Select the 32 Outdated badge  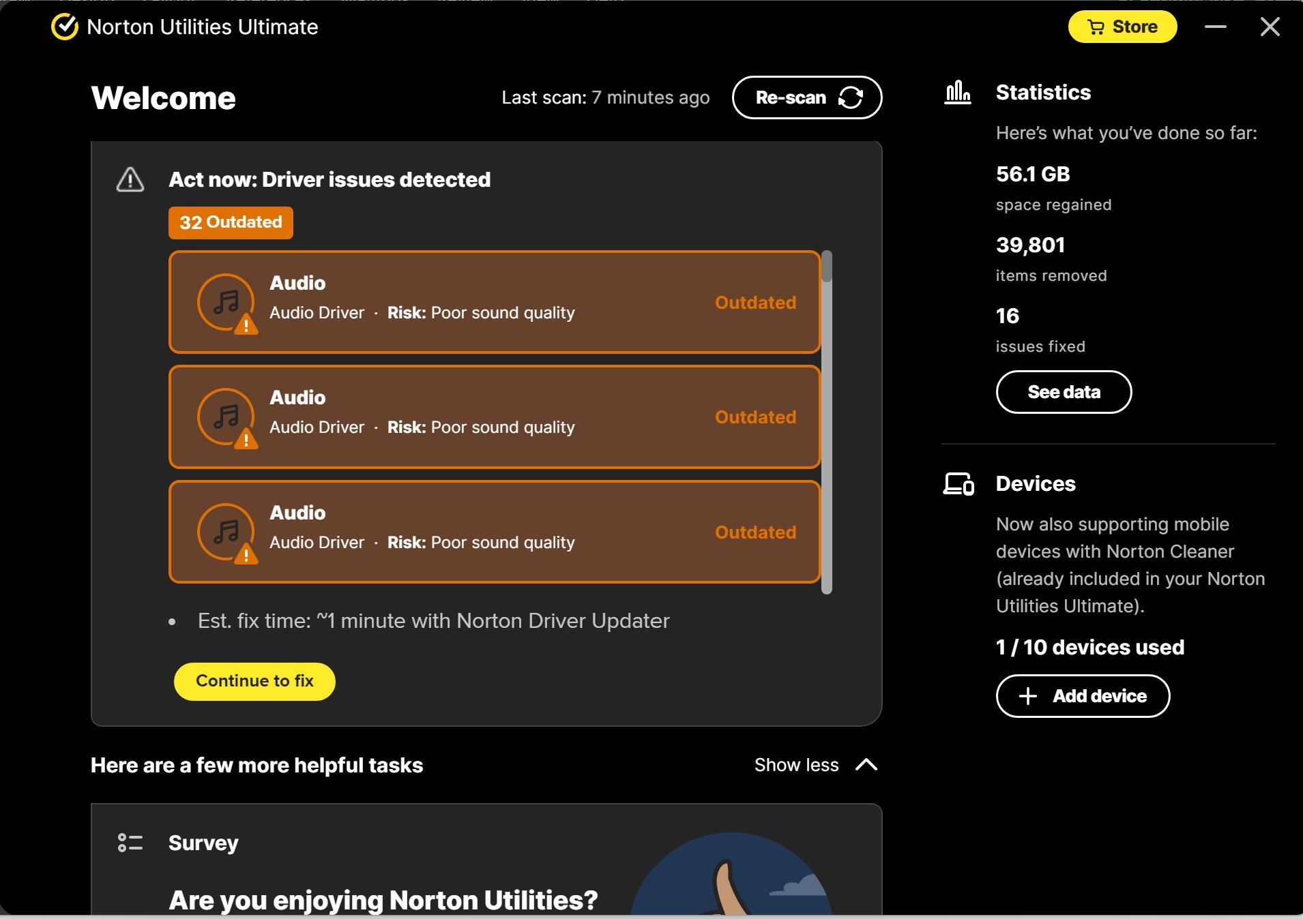231,223
